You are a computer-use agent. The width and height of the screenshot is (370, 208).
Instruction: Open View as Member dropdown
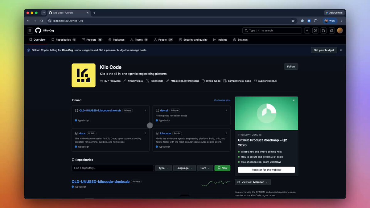[253, 182]
